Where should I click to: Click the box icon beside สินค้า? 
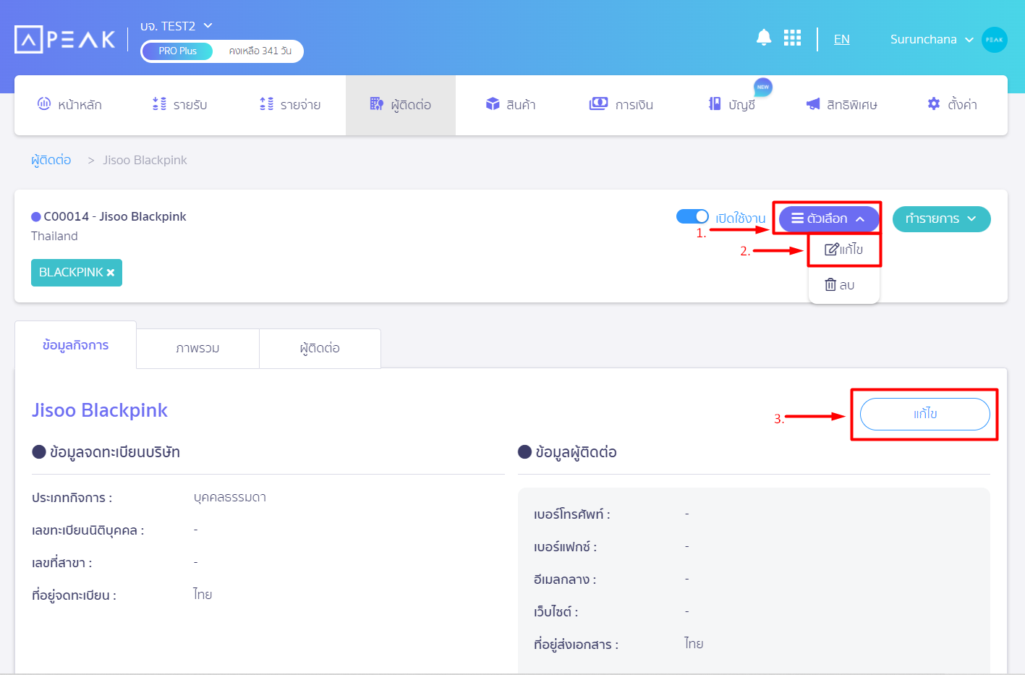point(493,104)
